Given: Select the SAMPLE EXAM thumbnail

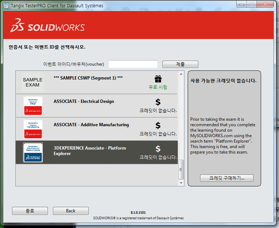Looking at the screenshot, I should 33,82.
